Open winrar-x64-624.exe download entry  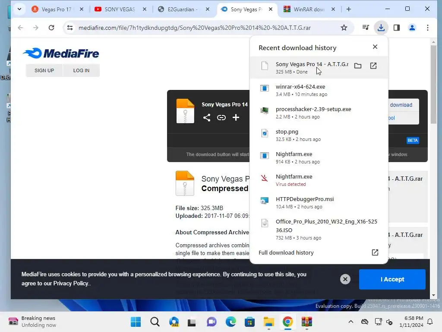coord(319,90)
